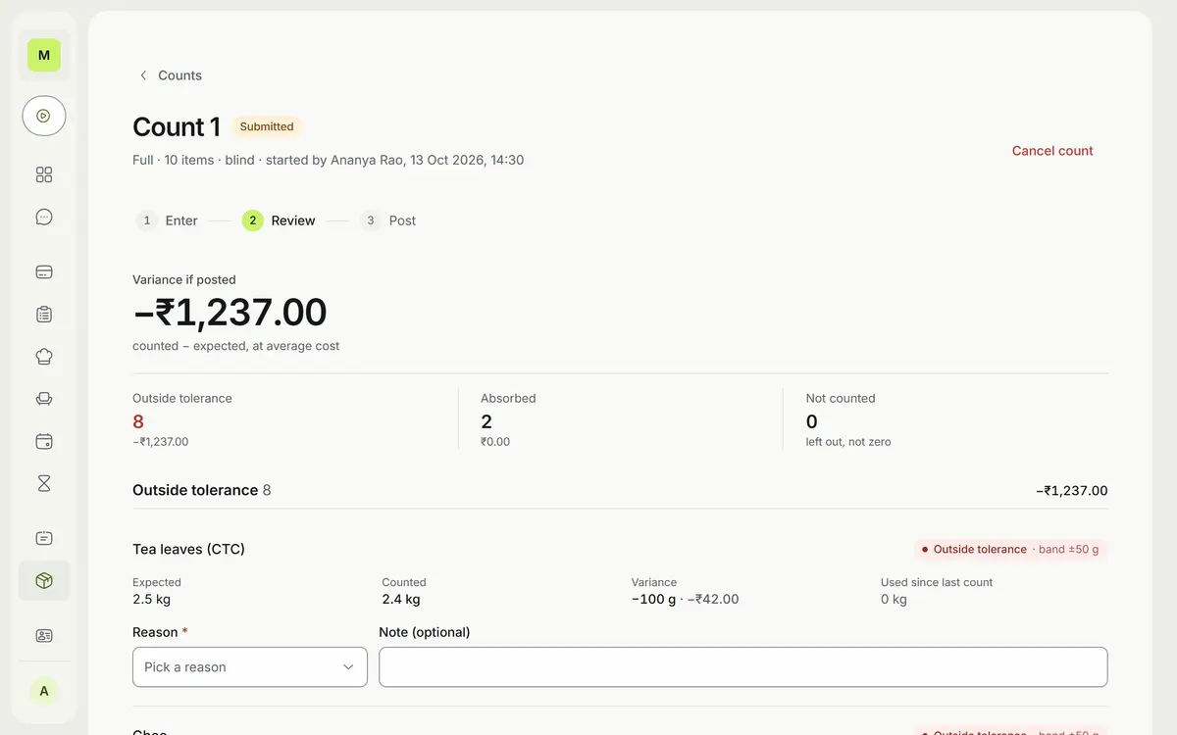Click the Absorbed count 2

pyautogui.click(x=486, y=421)
